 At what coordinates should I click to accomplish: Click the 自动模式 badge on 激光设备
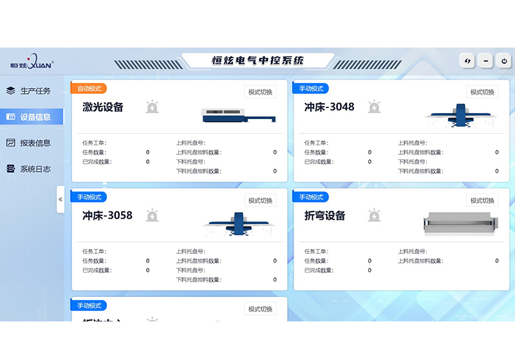click(x=89, y=89)
